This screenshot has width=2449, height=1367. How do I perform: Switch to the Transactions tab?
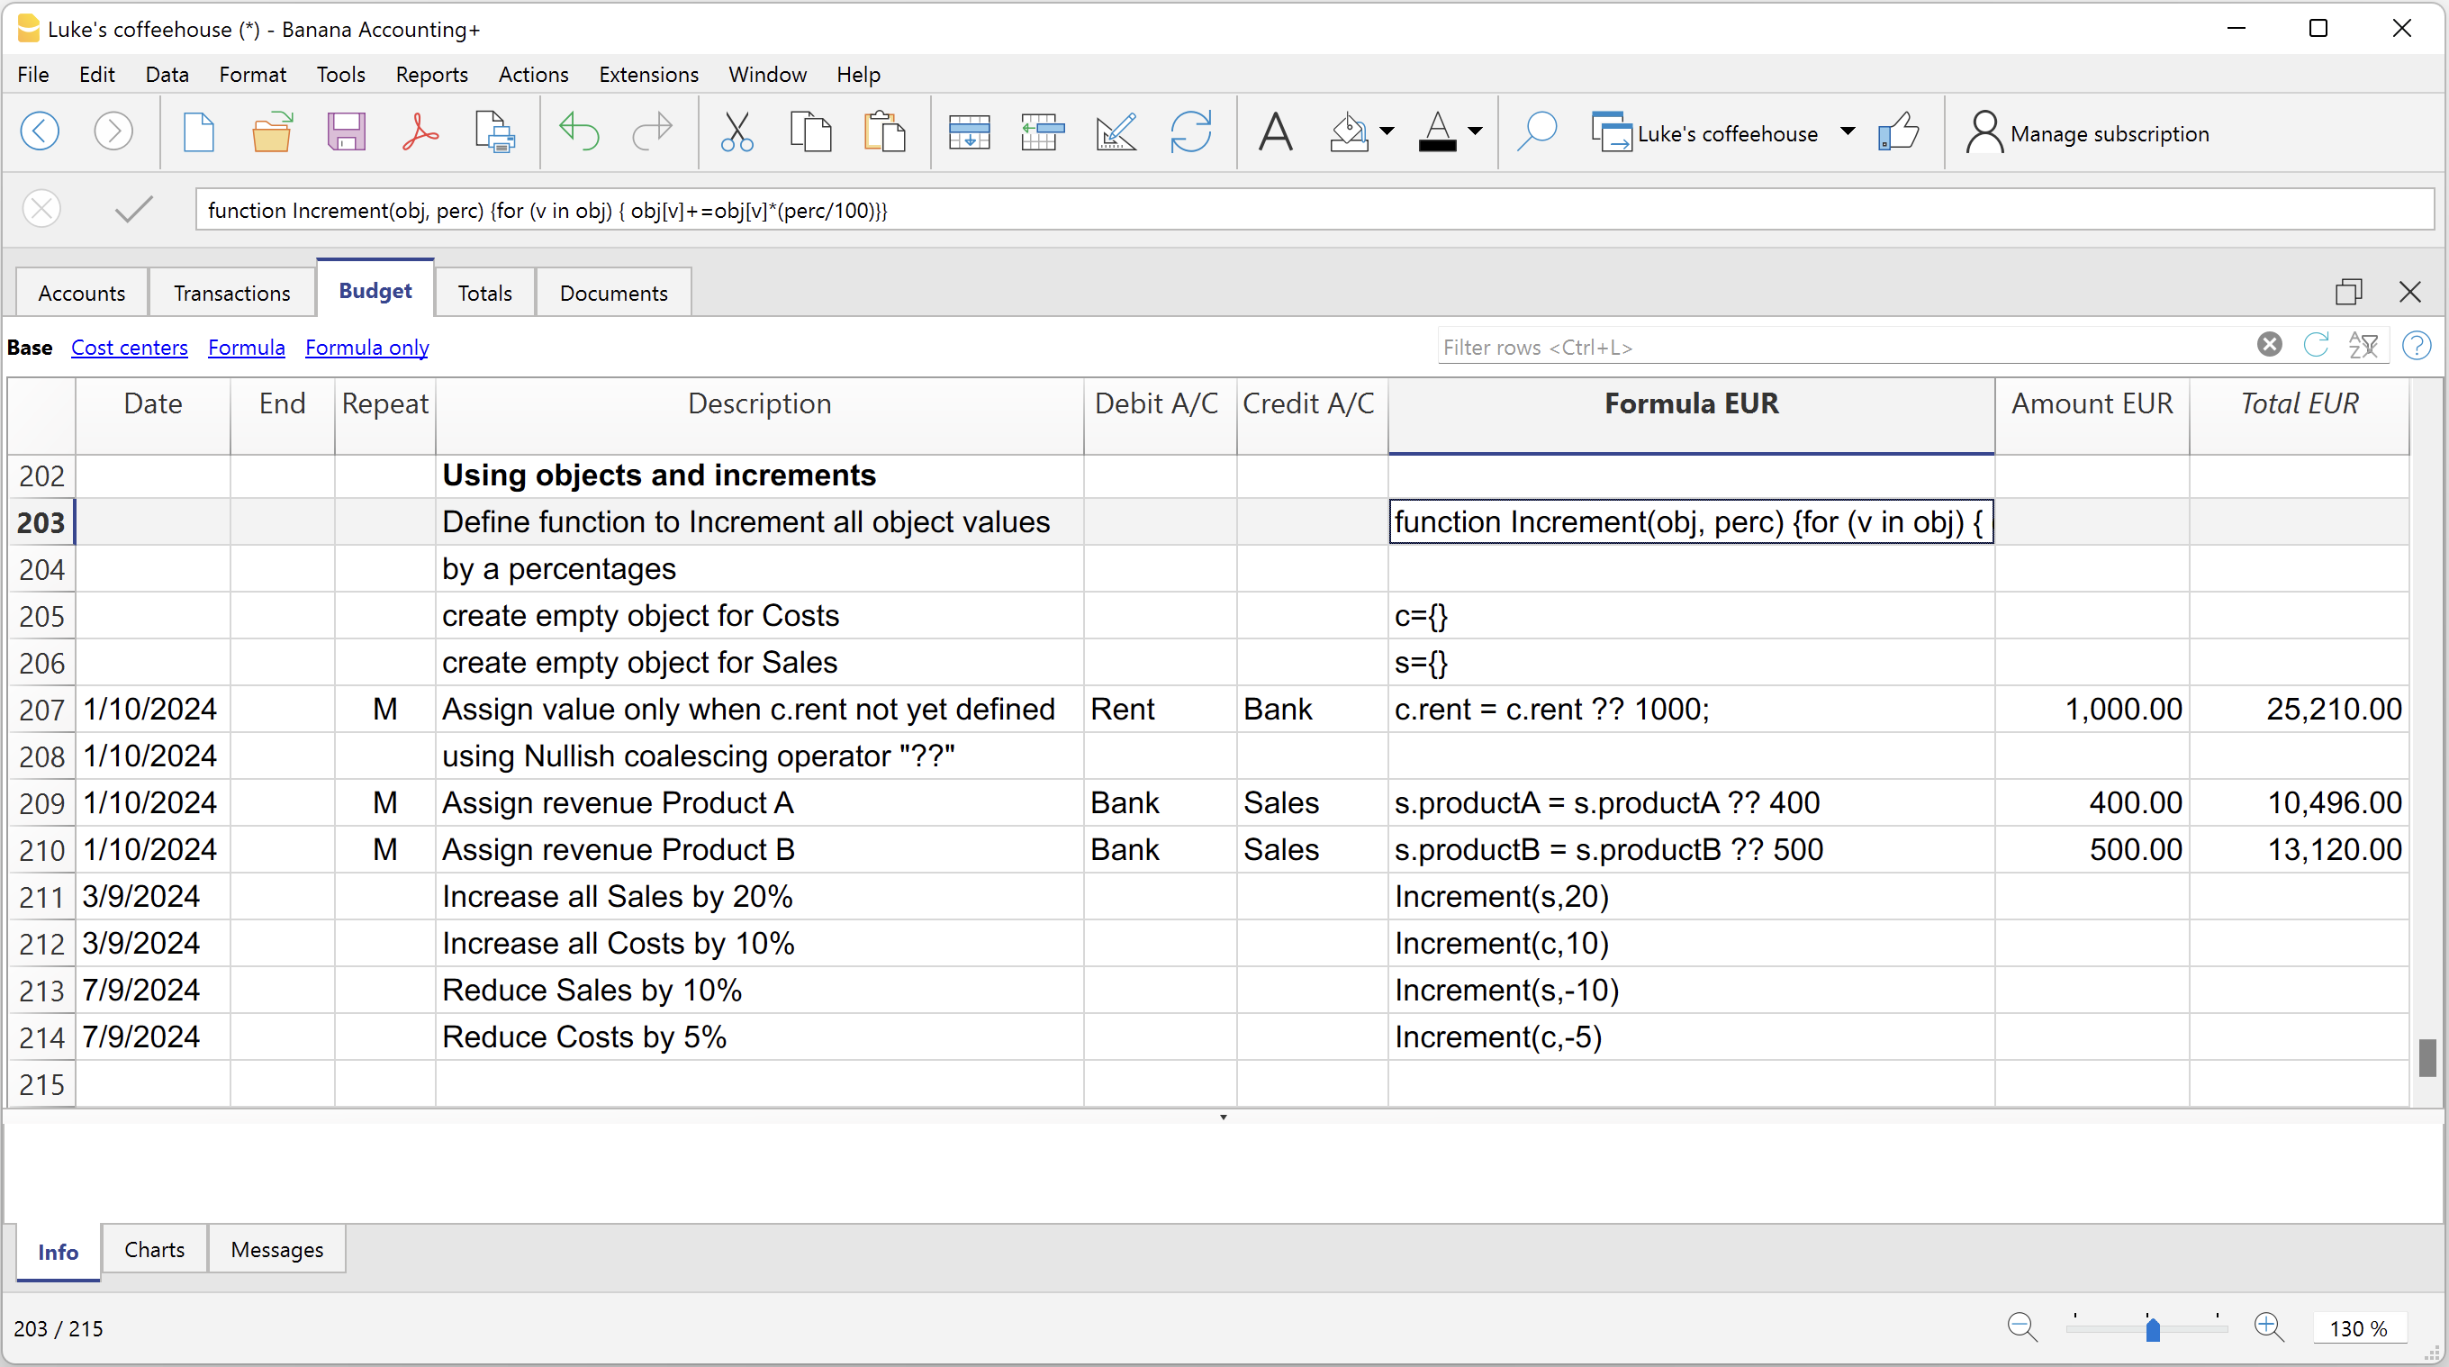point(232,293)
